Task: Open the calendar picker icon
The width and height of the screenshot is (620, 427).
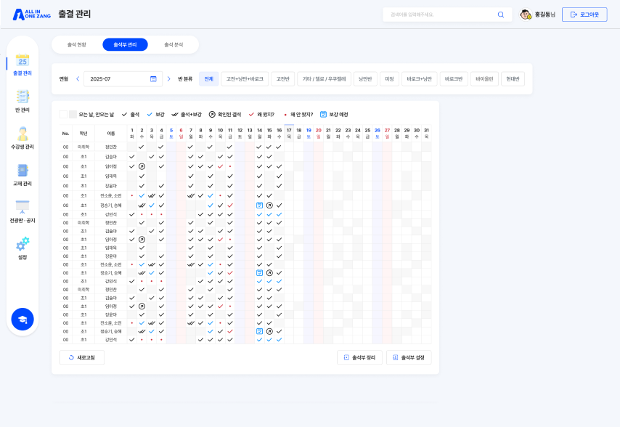Action: [x=153, y=79]
